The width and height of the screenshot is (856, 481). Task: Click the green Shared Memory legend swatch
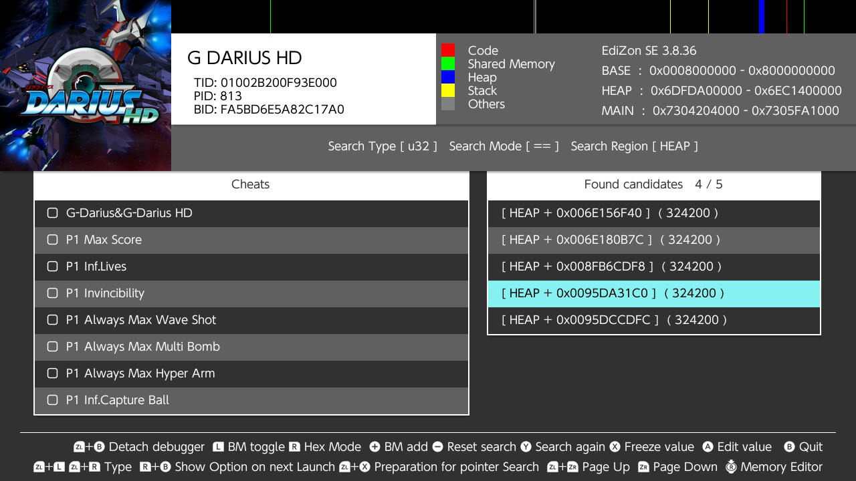coord(448,63)
